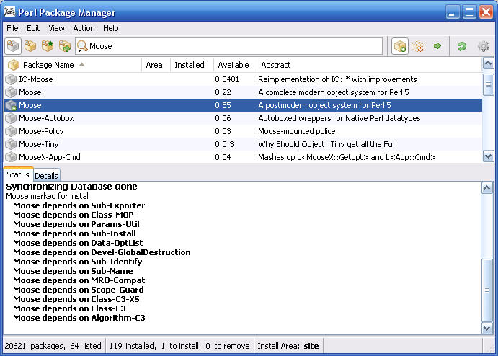Click the View upgradable packages toolbar icon
Screen dimensions: 498x356
tap(48, 46)
